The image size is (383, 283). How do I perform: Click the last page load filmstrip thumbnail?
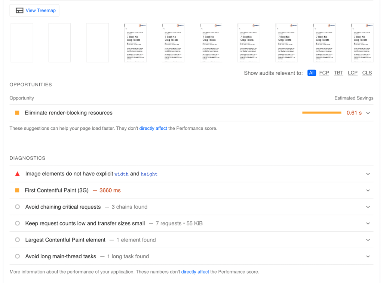pos(362,43)
